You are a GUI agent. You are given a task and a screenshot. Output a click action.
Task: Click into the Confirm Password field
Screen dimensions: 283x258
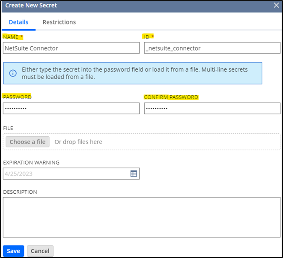click(x=212, y=108)
